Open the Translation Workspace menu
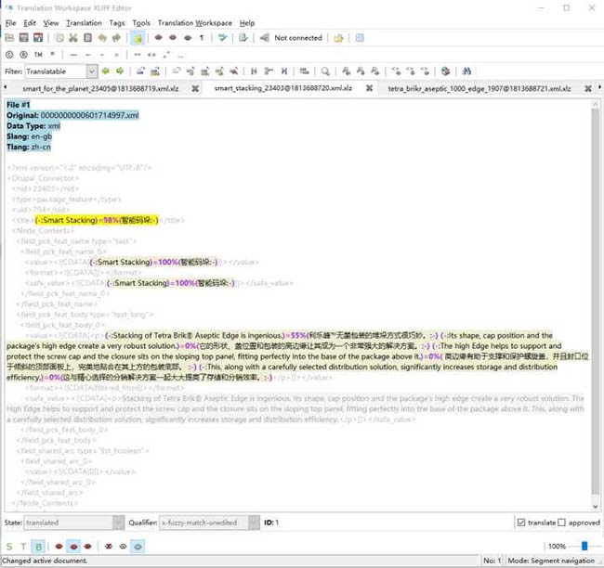The height and width of the screenshot is (568, 604). [195, 22]
